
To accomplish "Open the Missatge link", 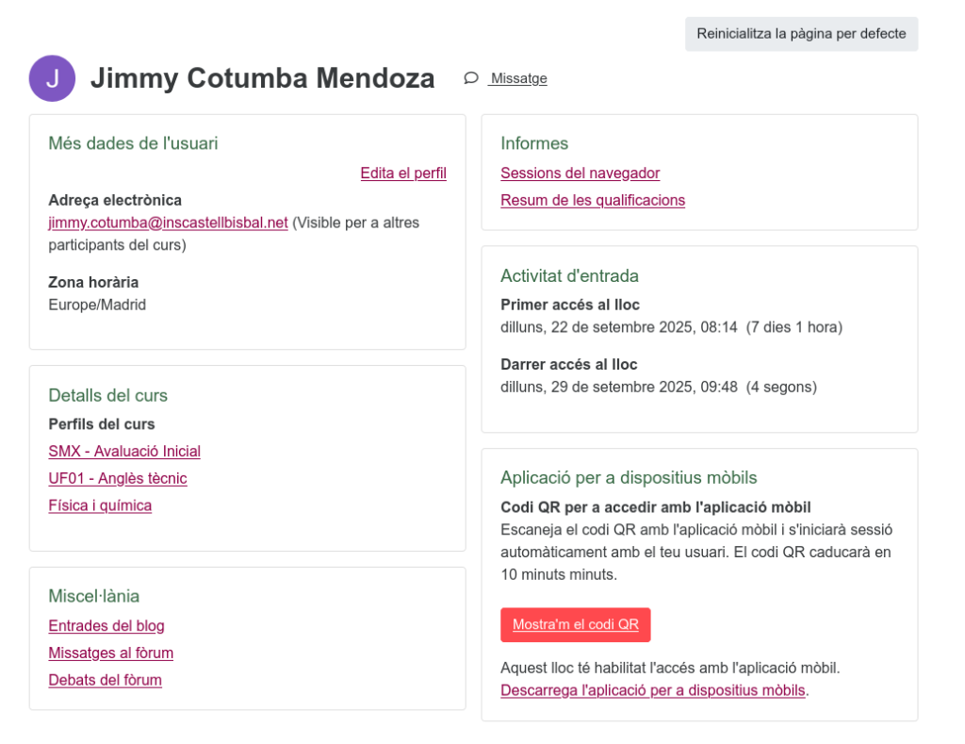I will point(518,78).
